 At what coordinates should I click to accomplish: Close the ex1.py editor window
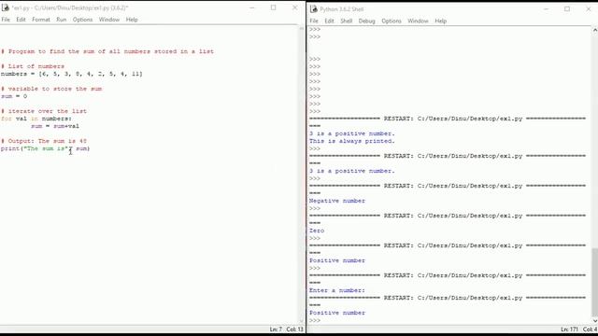pos(295,7)
